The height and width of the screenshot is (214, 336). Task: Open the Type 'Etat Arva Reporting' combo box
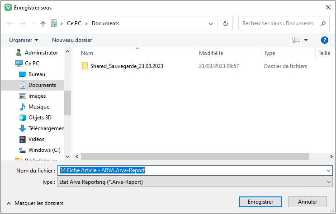click(195, 182)
